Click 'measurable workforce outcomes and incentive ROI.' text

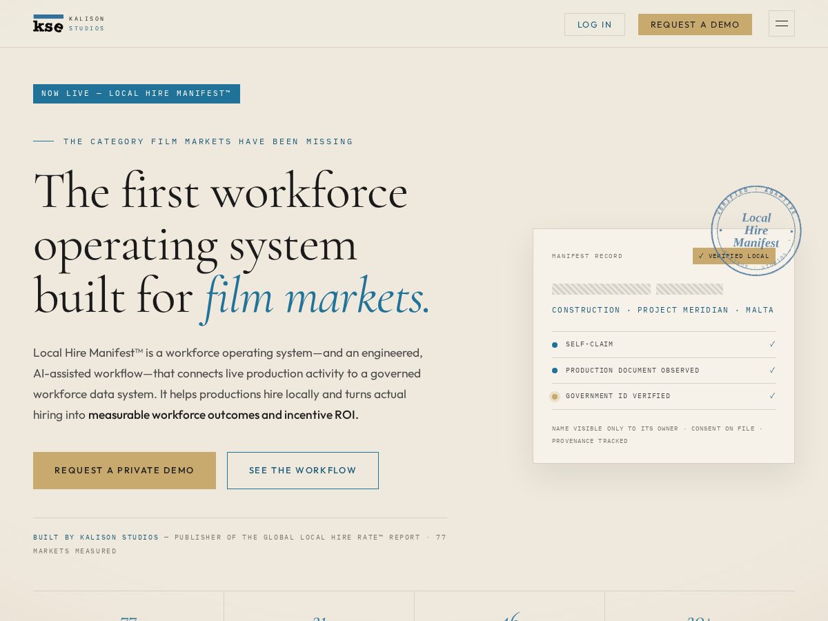(x=224, y=415)
